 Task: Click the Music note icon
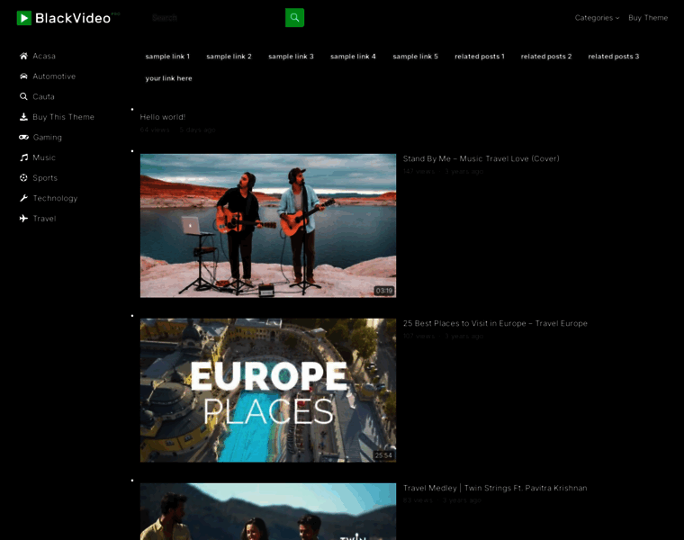coord(23,157)
